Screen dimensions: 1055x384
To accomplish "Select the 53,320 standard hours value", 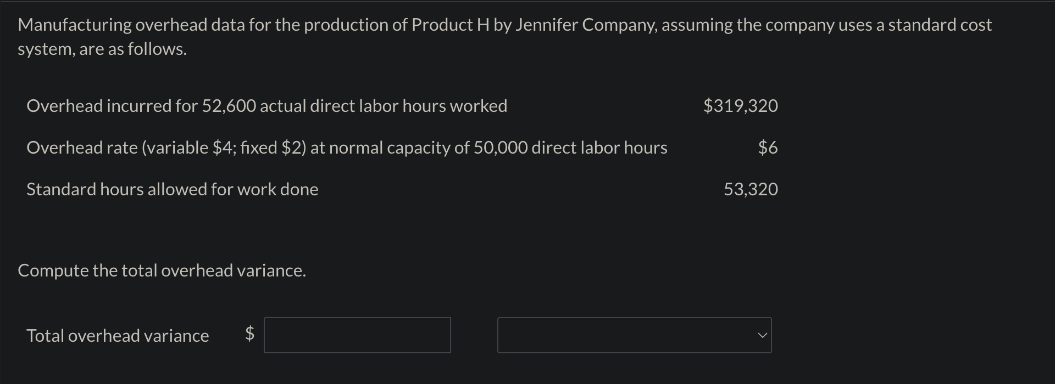I will [751, 189].
